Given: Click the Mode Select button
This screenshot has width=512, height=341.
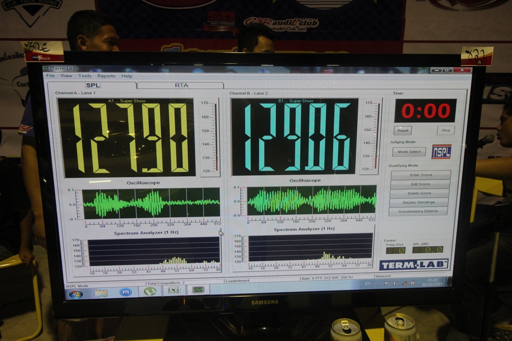Looking at the screenshot, I should click(x=409, y=152).
